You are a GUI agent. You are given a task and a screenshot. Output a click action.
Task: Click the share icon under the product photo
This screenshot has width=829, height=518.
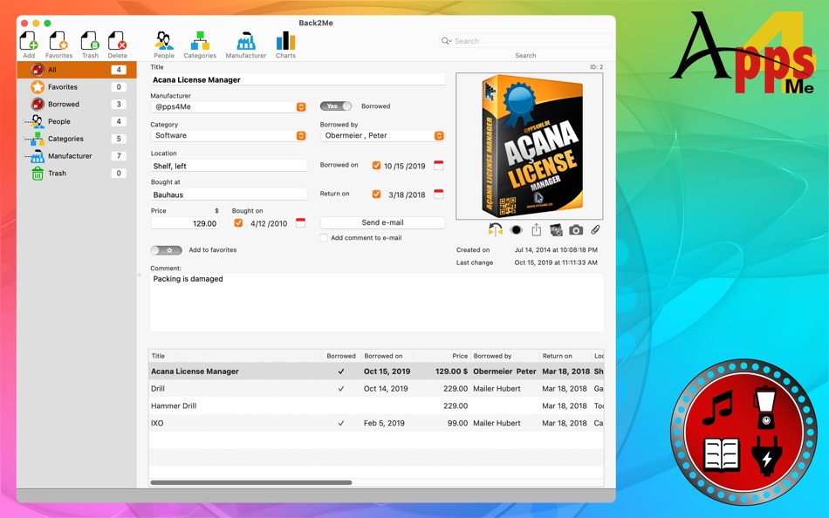pyautogui.click(x=536, y=229)
